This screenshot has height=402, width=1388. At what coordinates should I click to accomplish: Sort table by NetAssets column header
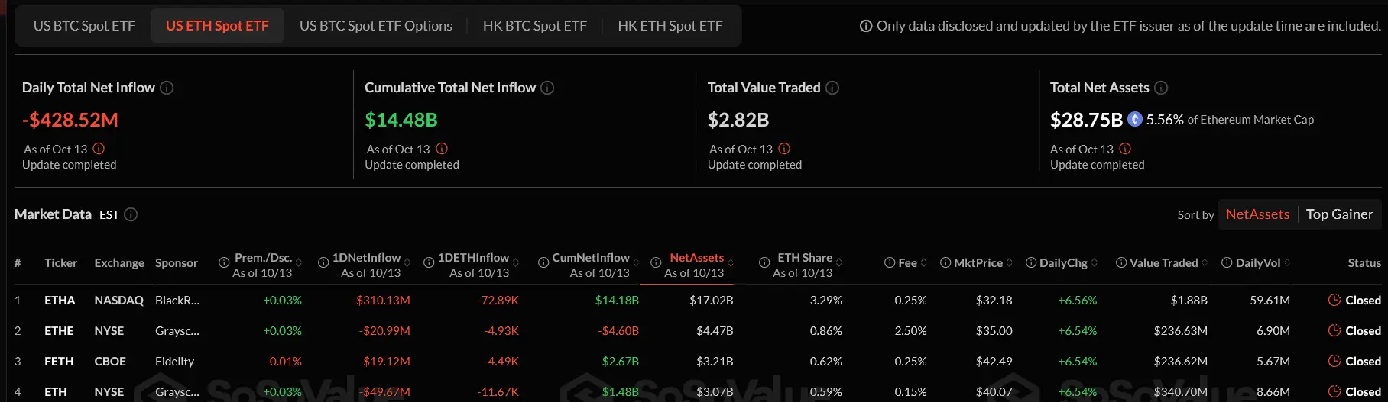tap(696, 258)
